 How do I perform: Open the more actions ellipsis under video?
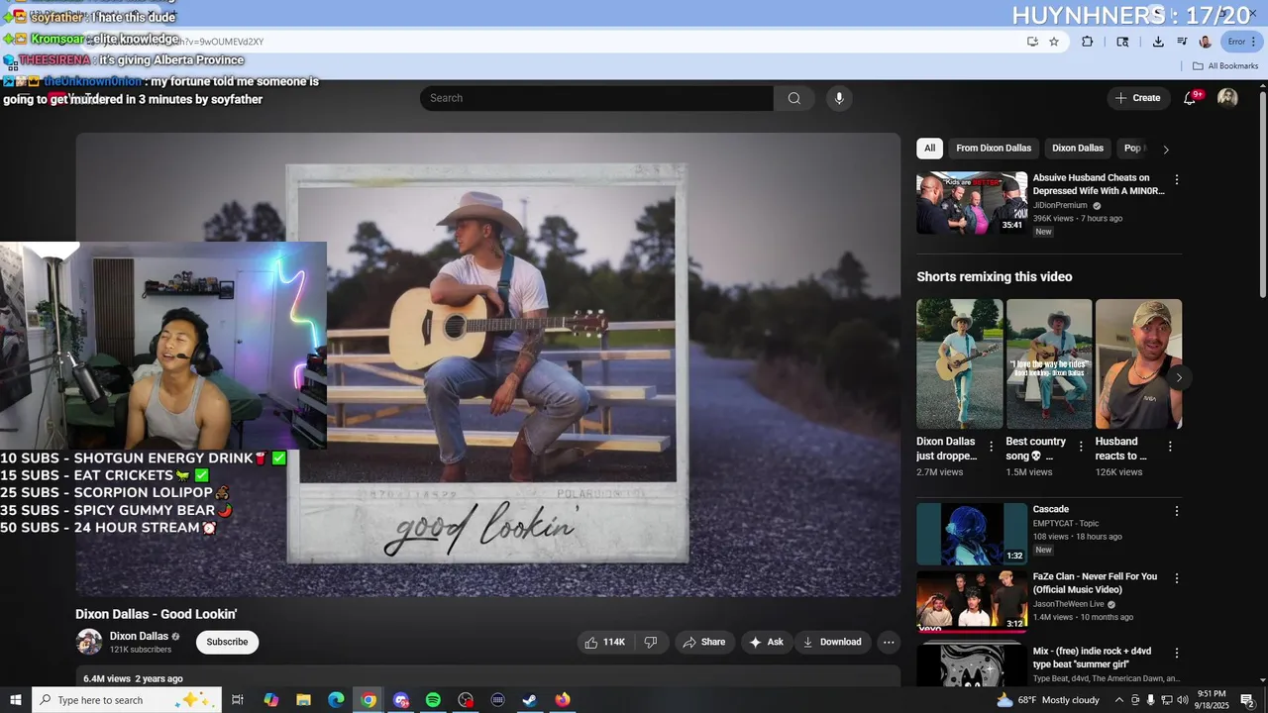click(x=889, y=642)
